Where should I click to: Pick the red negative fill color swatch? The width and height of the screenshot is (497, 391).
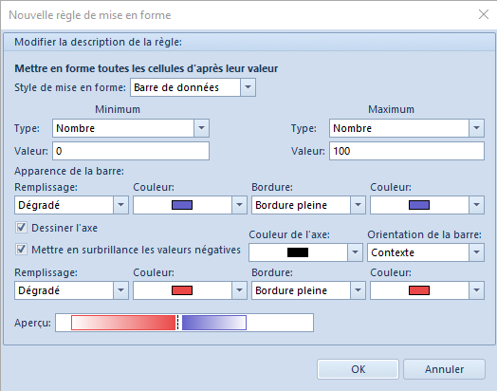[182, 290]
